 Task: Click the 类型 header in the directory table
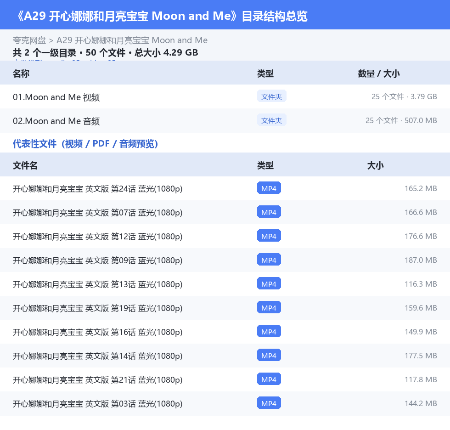(x=265, y=74)
